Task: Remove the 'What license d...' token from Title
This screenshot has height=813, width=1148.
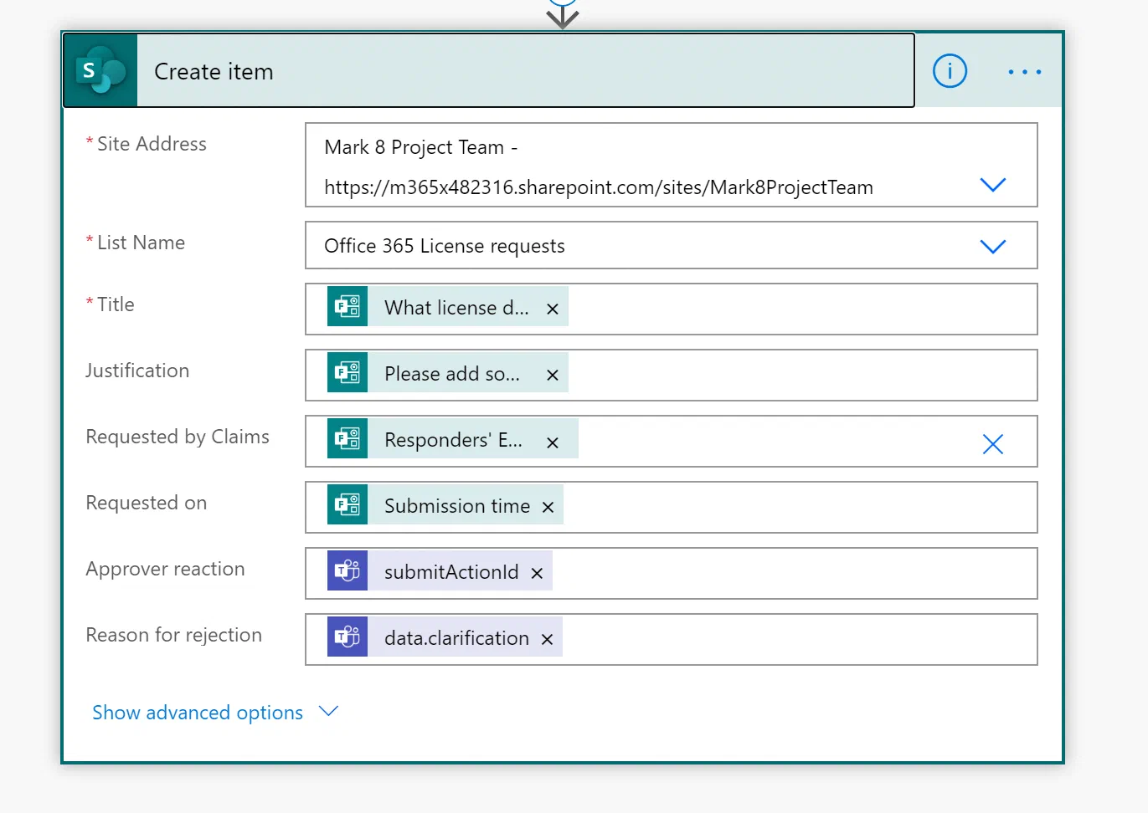Action: coord(553,309)
